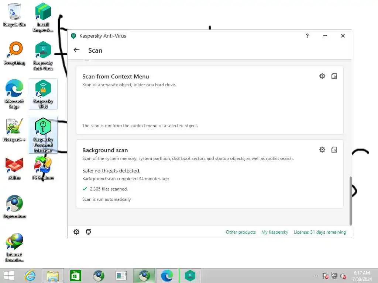Click the Action Center flag tray icon
The height and width of the screenshot is (283, 378).
[325, 276]
